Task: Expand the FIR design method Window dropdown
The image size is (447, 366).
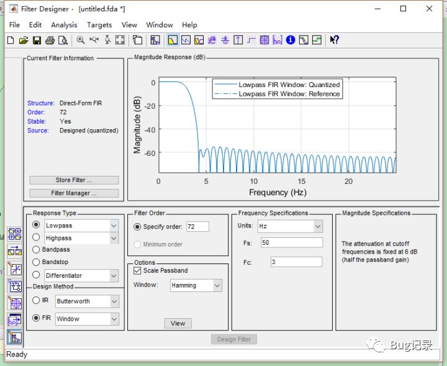Action: tap(87, 319)
